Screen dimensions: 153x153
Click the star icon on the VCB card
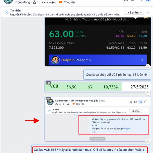point(146,18)
